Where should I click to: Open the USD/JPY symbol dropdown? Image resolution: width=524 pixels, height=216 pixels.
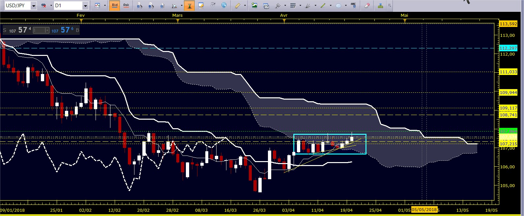point(33,6)
